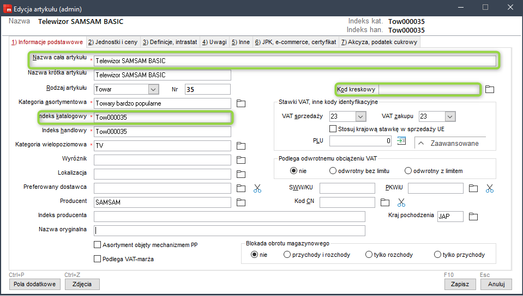The image size is (523, 296).
Task: Expand Zaawansowane section
Action: pos(449,144)
